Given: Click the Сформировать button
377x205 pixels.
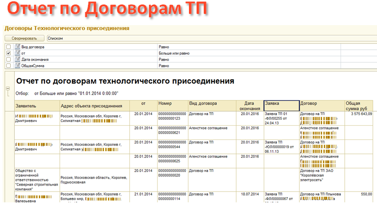Looking at the screenshot, I should pyautogui.click(x=24, y=38).
